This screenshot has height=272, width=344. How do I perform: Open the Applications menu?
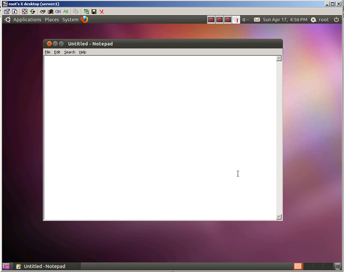coord(27,20)
